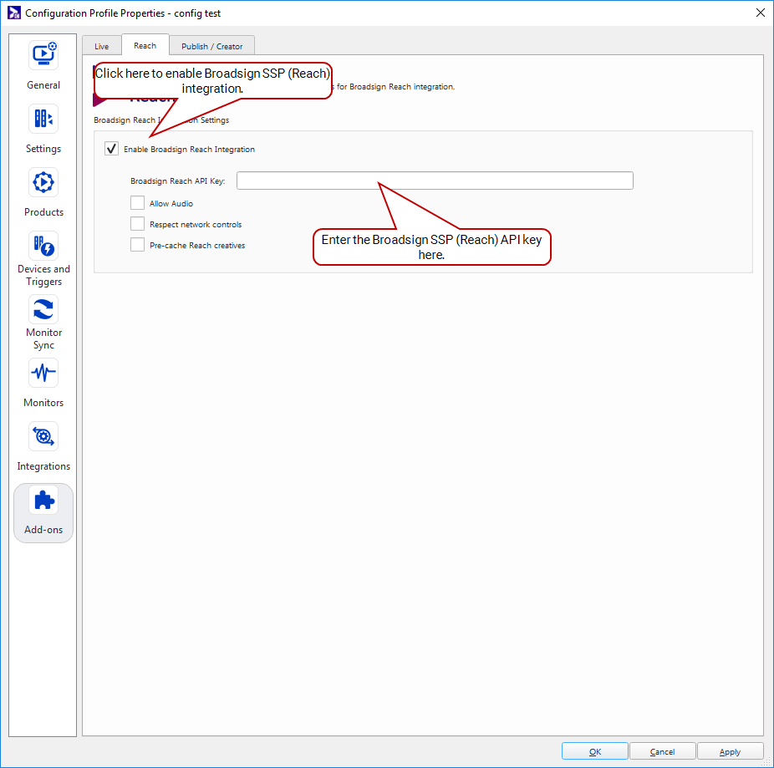
Task: Open the Monitor Sync section icon
Action: pyautogui.click(x=43, y=309)
